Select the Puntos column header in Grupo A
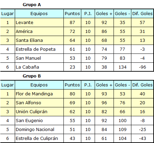Image resolution: width=154 pixels, height=143 pixels. click(x=72, y=14)
